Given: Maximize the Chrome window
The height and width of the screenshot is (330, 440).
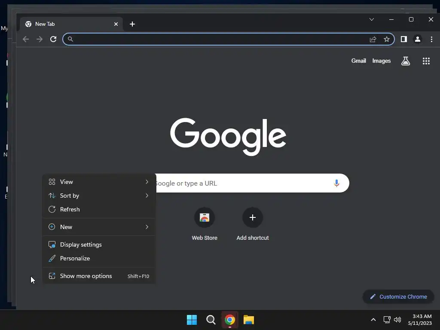Looking at the screenshot, I should 411,19.
